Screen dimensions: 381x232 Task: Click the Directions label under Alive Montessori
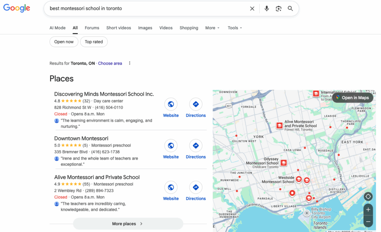(x=196, y=199)
